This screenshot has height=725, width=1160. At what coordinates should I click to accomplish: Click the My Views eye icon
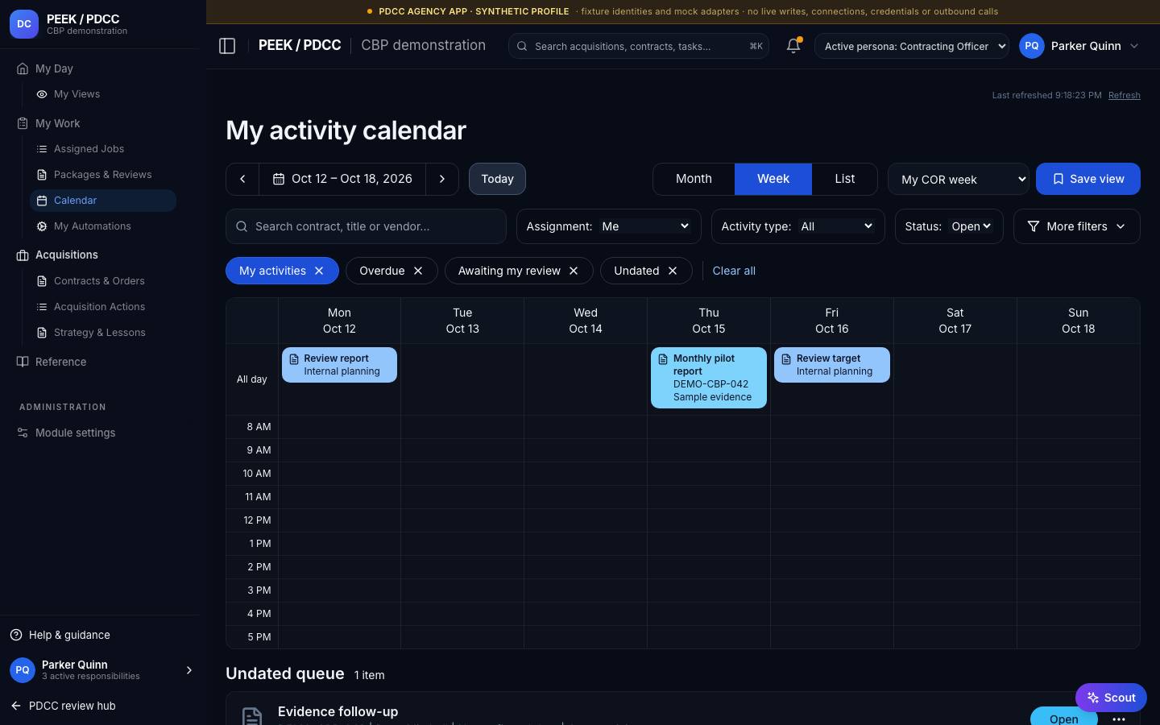tap(42, 94)
